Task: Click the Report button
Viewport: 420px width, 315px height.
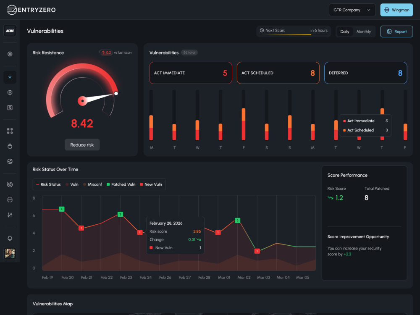Action: (396, 31)
